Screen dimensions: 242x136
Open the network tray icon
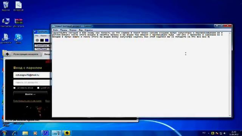[x=221, y=133]
